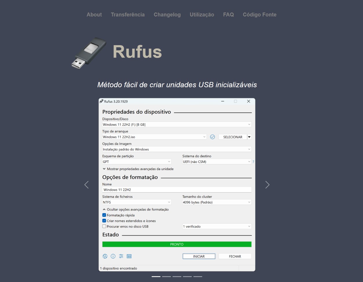Click the 'Rufus 3.20.1929' title text

point(116,101)
